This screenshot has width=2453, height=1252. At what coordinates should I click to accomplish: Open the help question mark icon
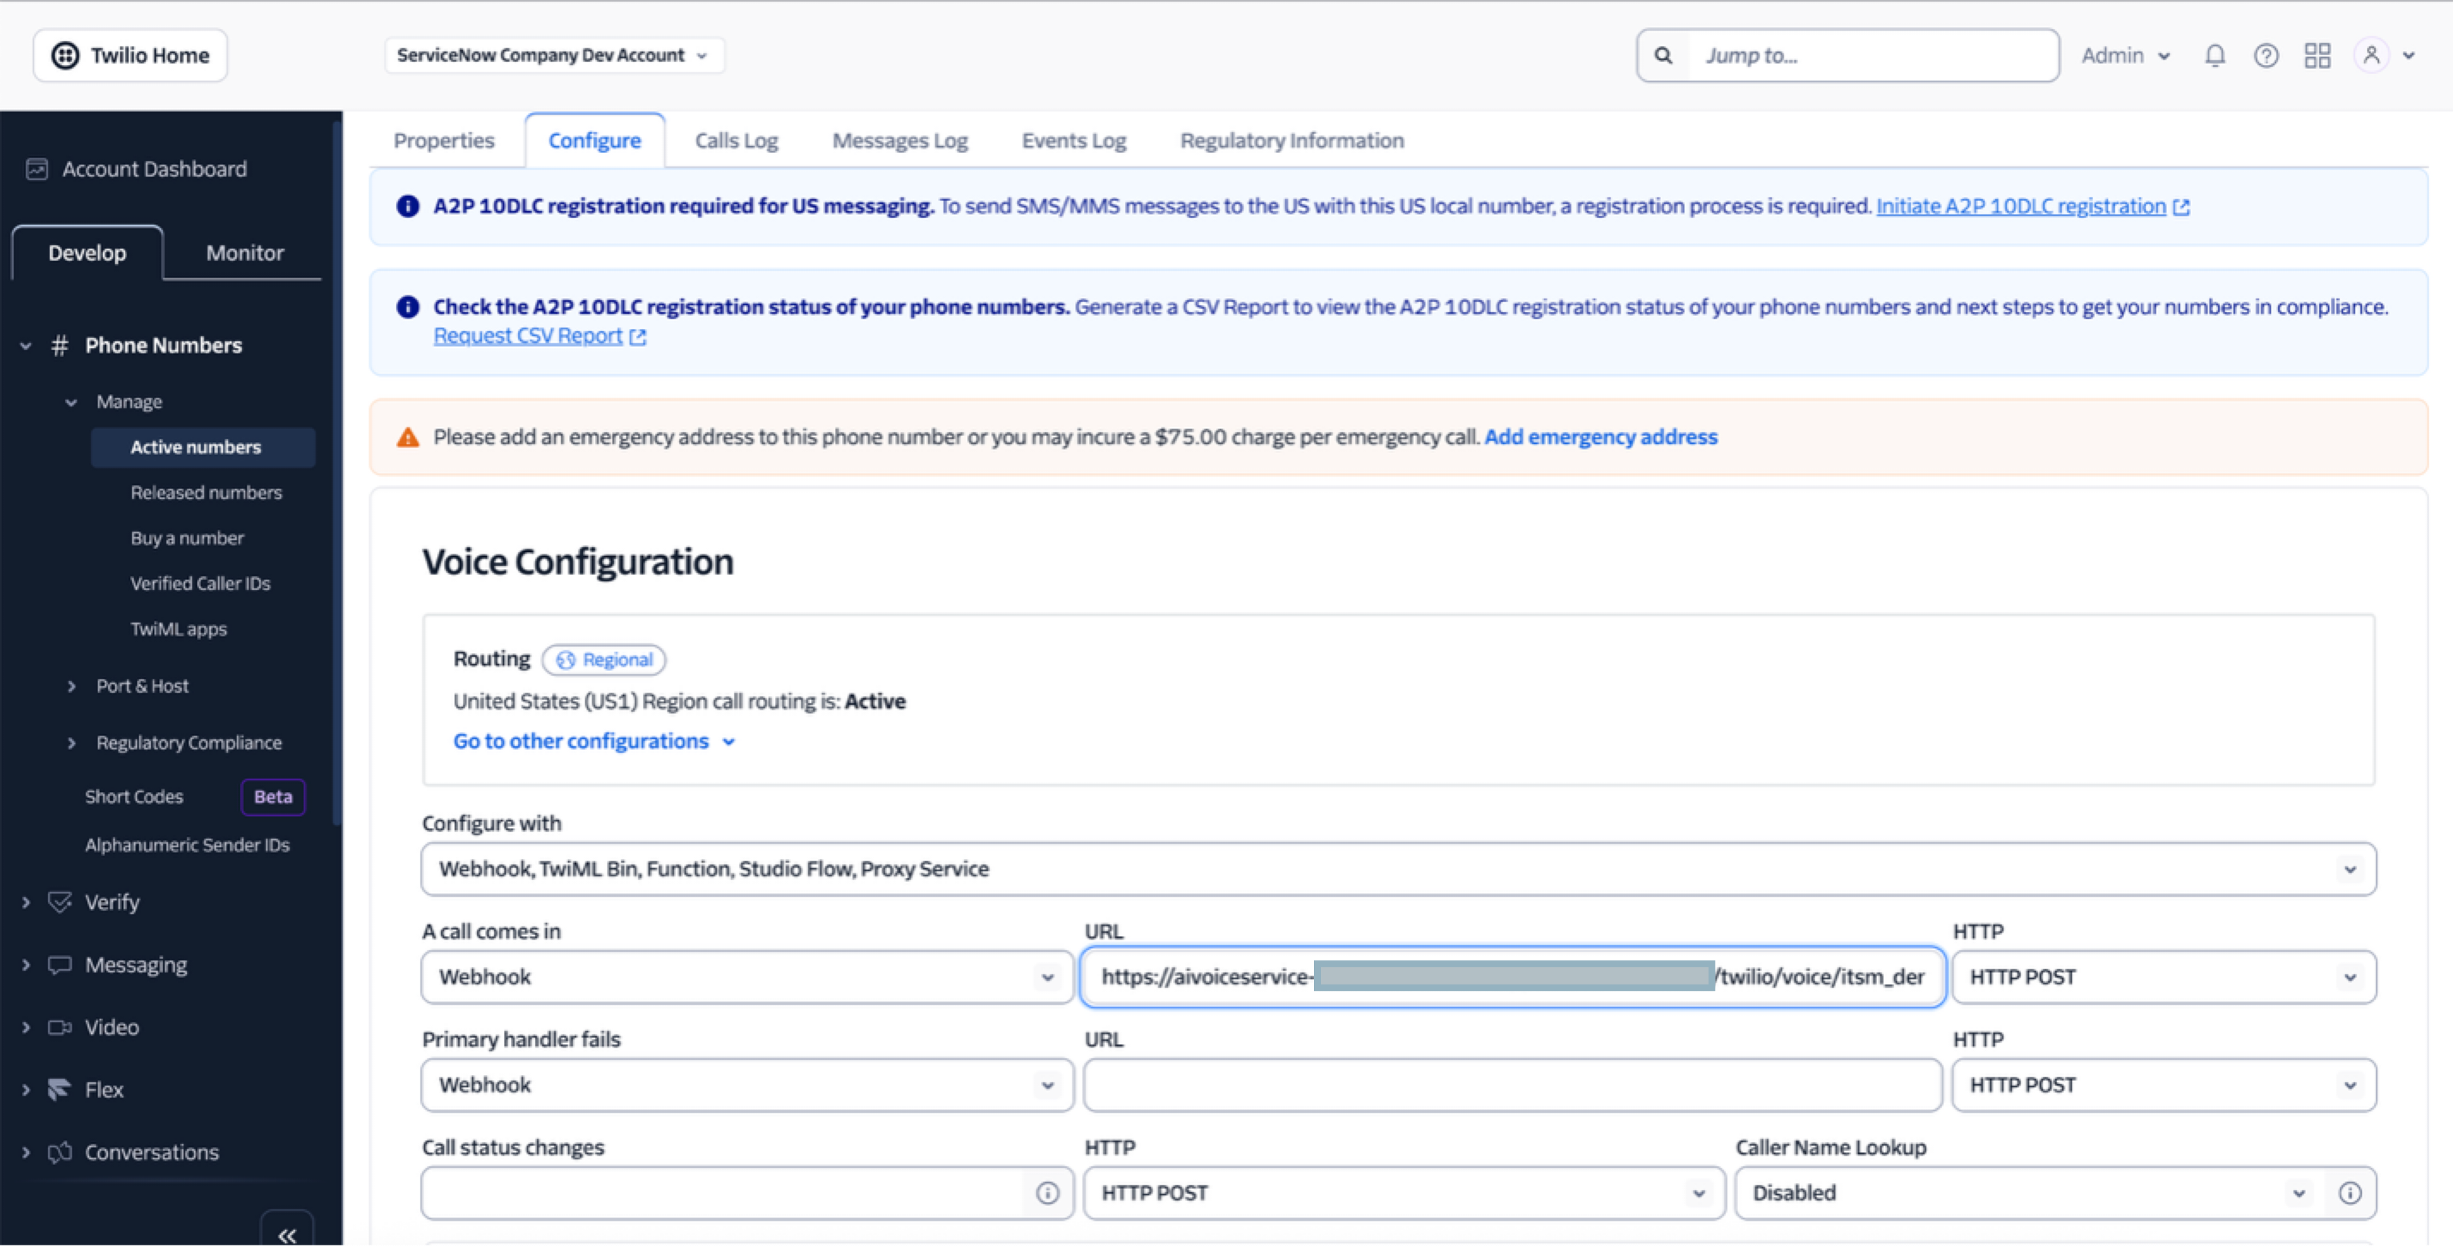tap(2267, 55)
